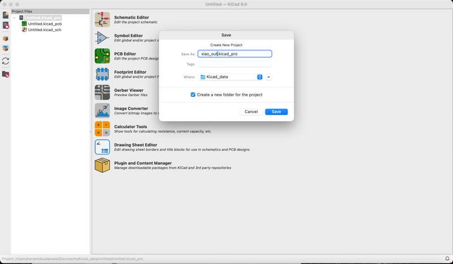The height and width of the screenshot is (264, 453).
Task: Click the project path in the status bar
Action: pyautogui.click(x=72, y=259)
